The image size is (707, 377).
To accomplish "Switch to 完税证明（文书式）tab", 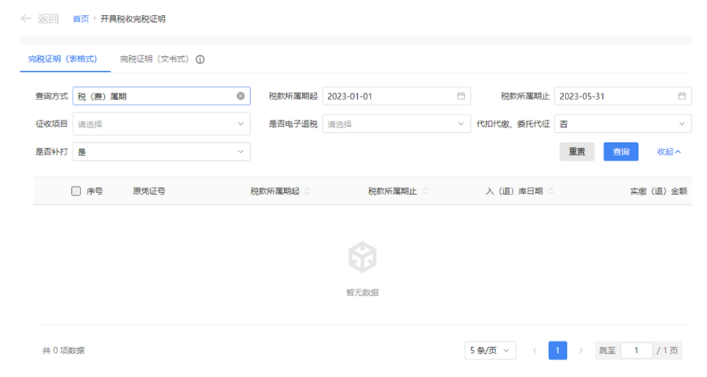I will click(x=154, y=59).
